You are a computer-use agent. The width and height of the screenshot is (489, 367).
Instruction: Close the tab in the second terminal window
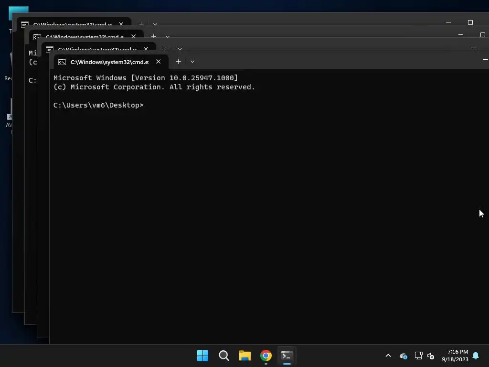[x=146, y=49]
